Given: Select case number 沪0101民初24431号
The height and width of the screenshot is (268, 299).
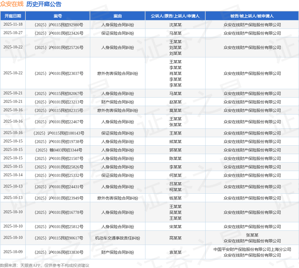Looking at the screenshot, I should coord(59,187).
